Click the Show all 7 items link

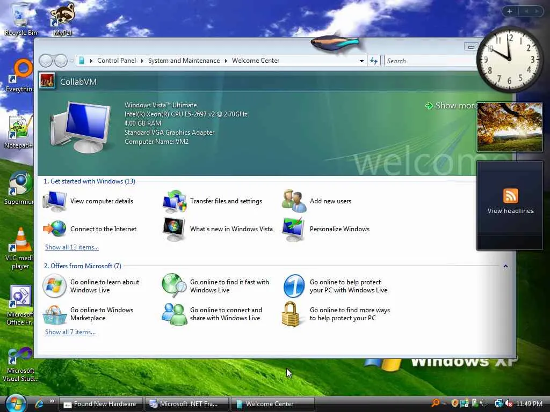[x=70, y=332]
